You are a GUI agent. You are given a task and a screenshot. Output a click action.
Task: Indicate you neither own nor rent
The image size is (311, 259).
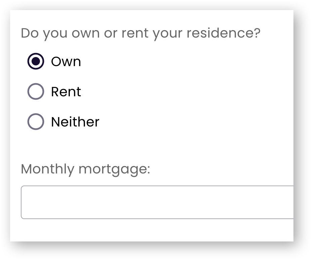pyautogui.click(x=36, y=122)
